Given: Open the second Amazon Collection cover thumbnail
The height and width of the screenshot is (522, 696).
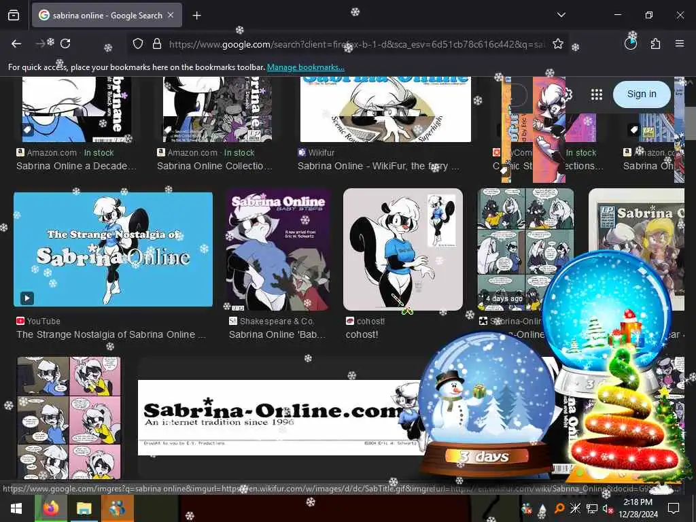Looking at the screenshot, I should tap(217, 109).
